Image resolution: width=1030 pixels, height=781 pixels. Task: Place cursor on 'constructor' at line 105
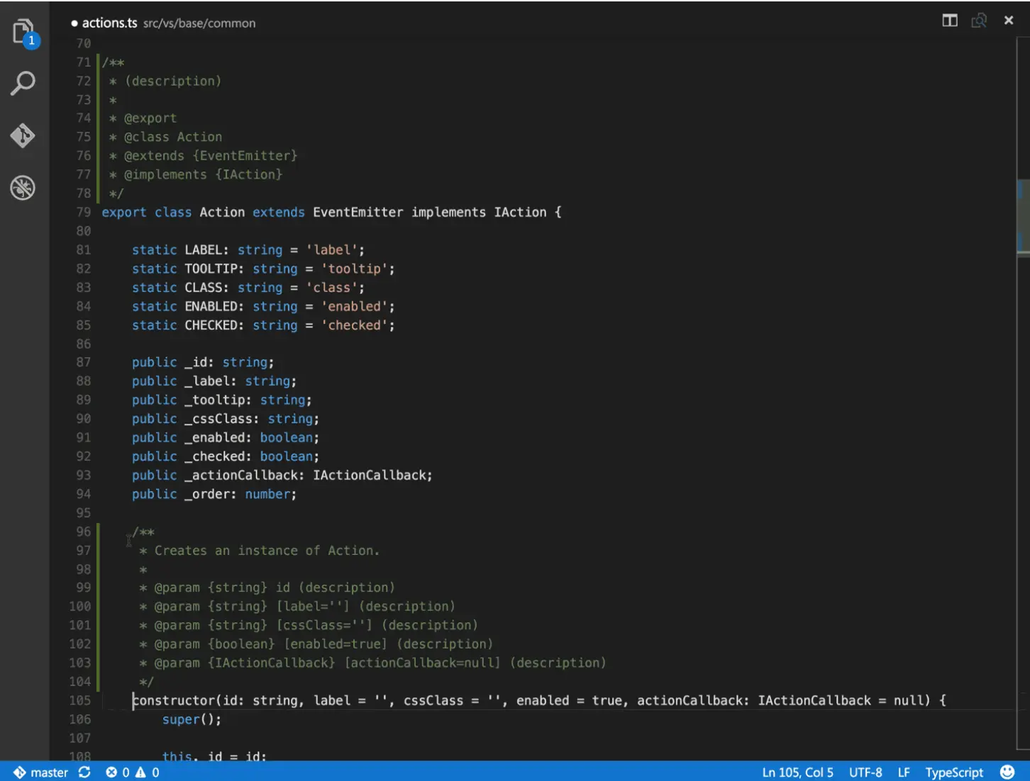click(x=174, y=700)
